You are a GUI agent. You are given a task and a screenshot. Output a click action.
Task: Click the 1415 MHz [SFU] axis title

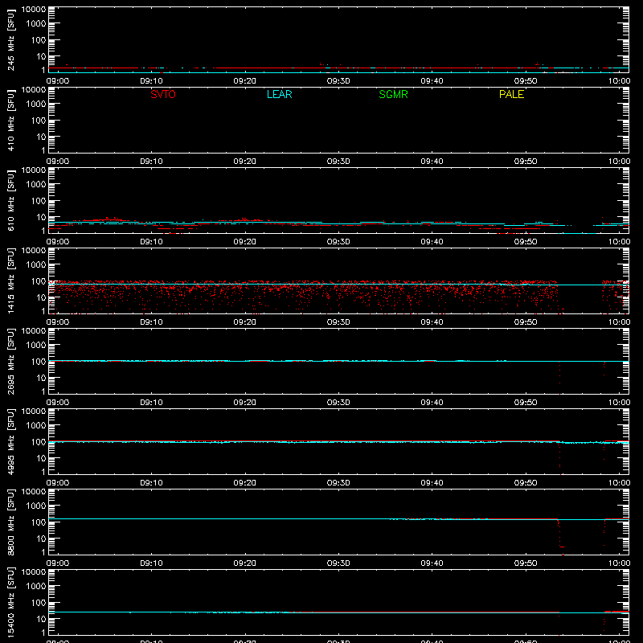tap(10, 281)
